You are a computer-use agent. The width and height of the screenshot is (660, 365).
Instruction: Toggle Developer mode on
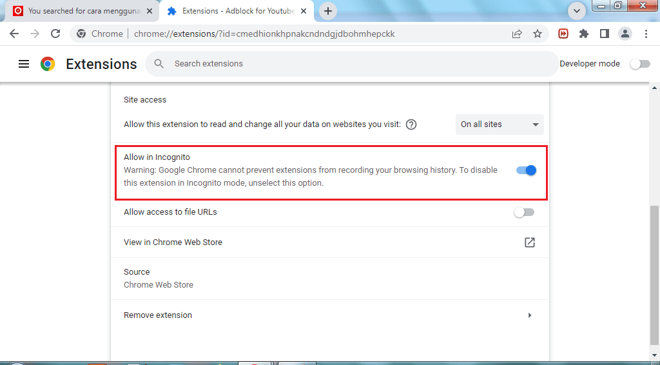pyautogui.click(x=640, y=64)
